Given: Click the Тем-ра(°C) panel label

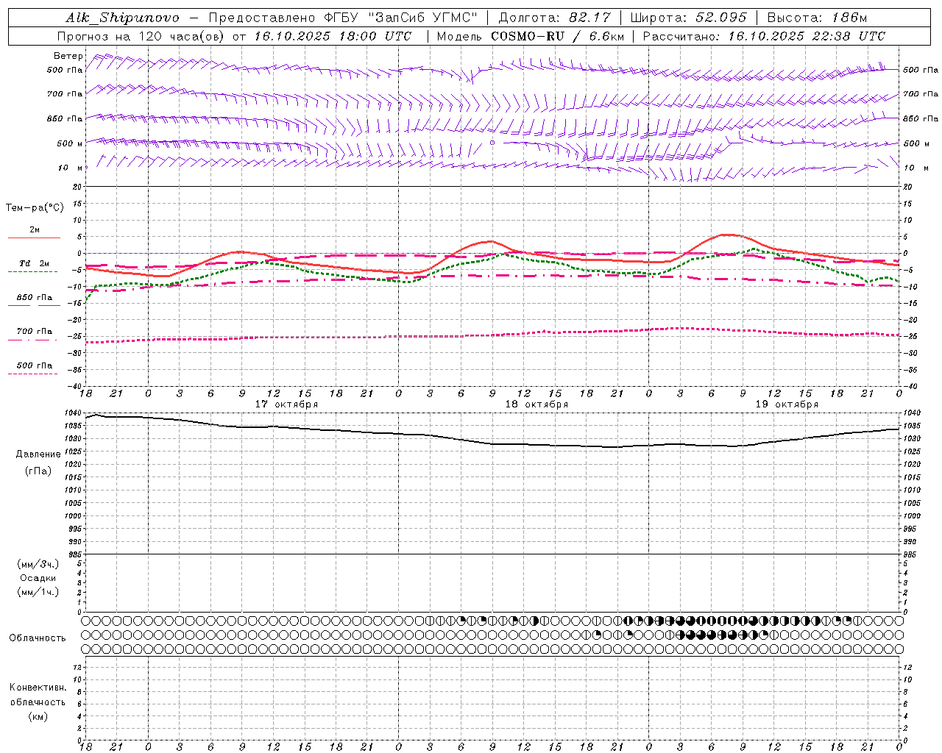Looking at the screenshot, I should [35, 208].
